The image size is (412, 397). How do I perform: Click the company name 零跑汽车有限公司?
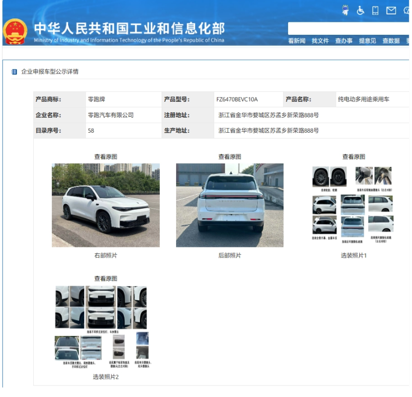point(110,115)
